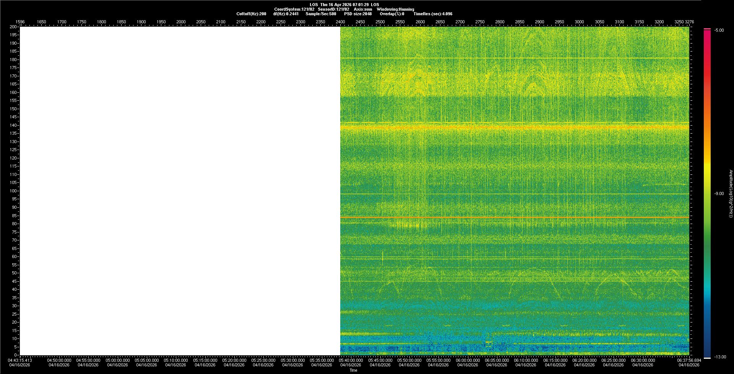The width and height of the screenshot is (734, 374).
Task: Click the thin horizontal line near 181 Hz
Action: coord(514,58)
